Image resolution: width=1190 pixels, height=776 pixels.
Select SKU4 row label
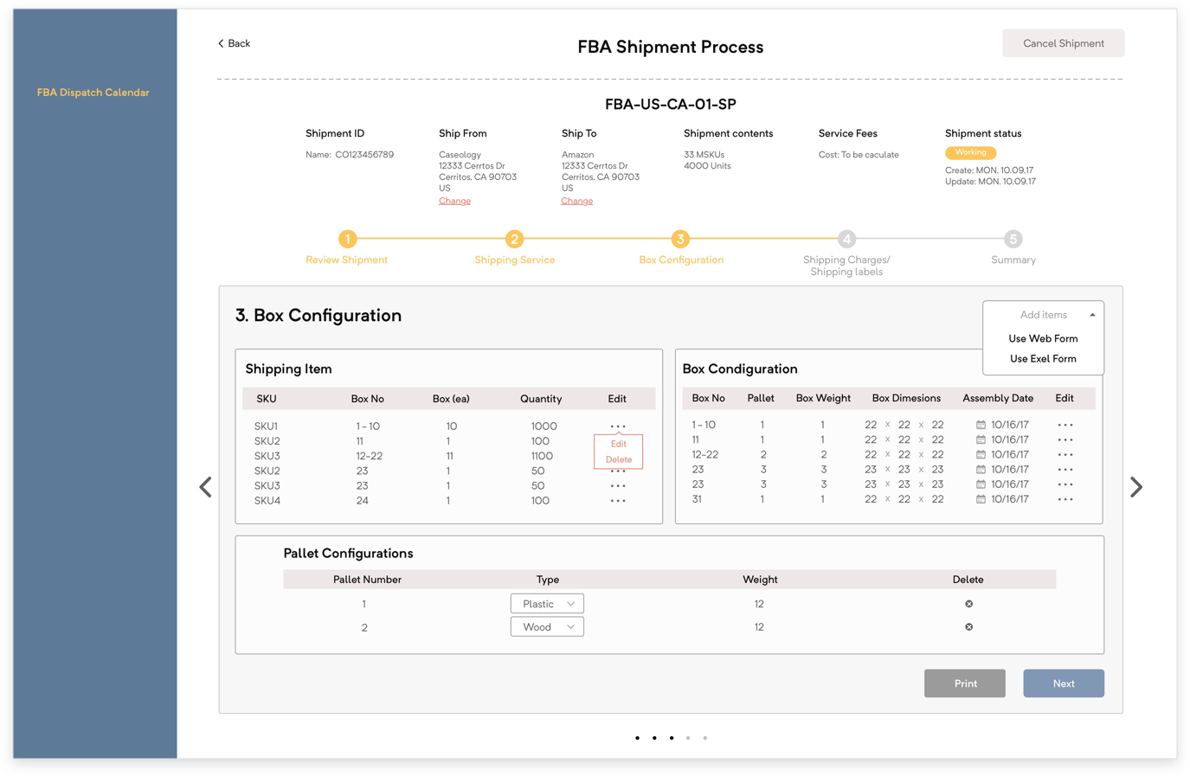click(x=267, y=500)
